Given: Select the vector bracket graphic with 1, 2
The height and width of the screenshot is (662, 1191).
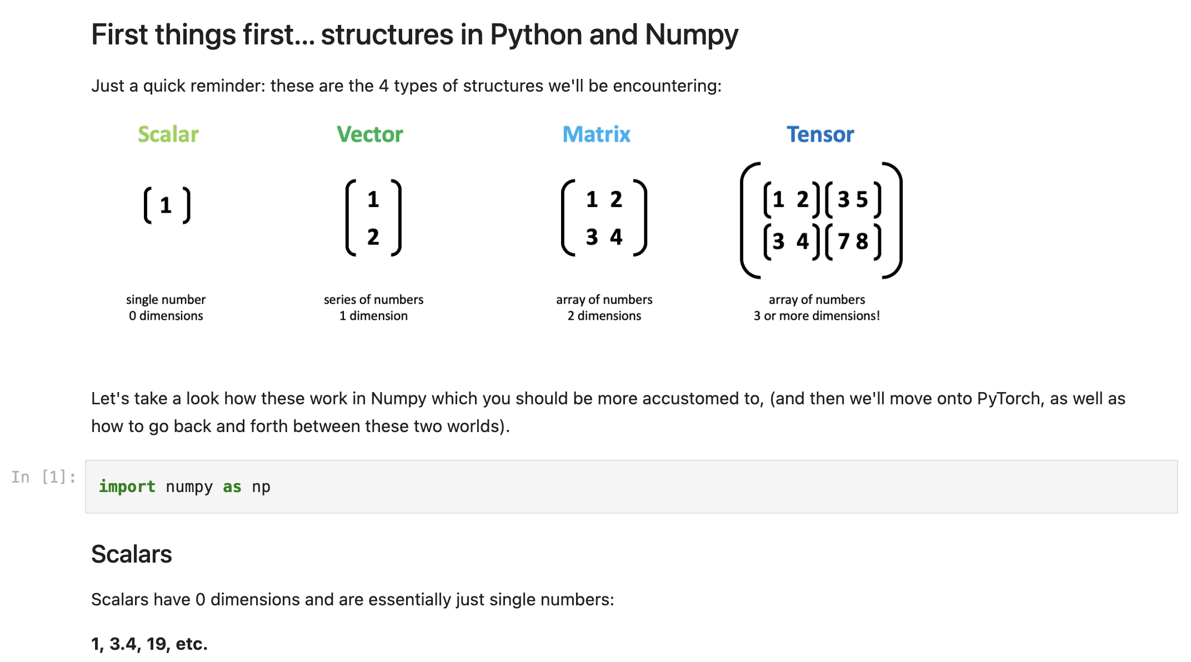Looking at the screenshot, I should coord(373,218).
